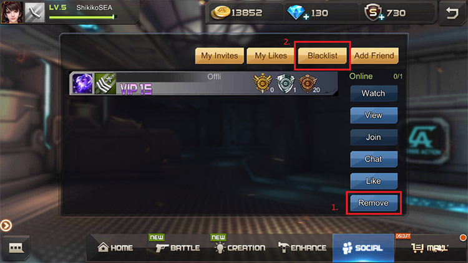This screenshot has width=468, height=263.
Task: Click the player avatar portrait
Action: [12, 12]
